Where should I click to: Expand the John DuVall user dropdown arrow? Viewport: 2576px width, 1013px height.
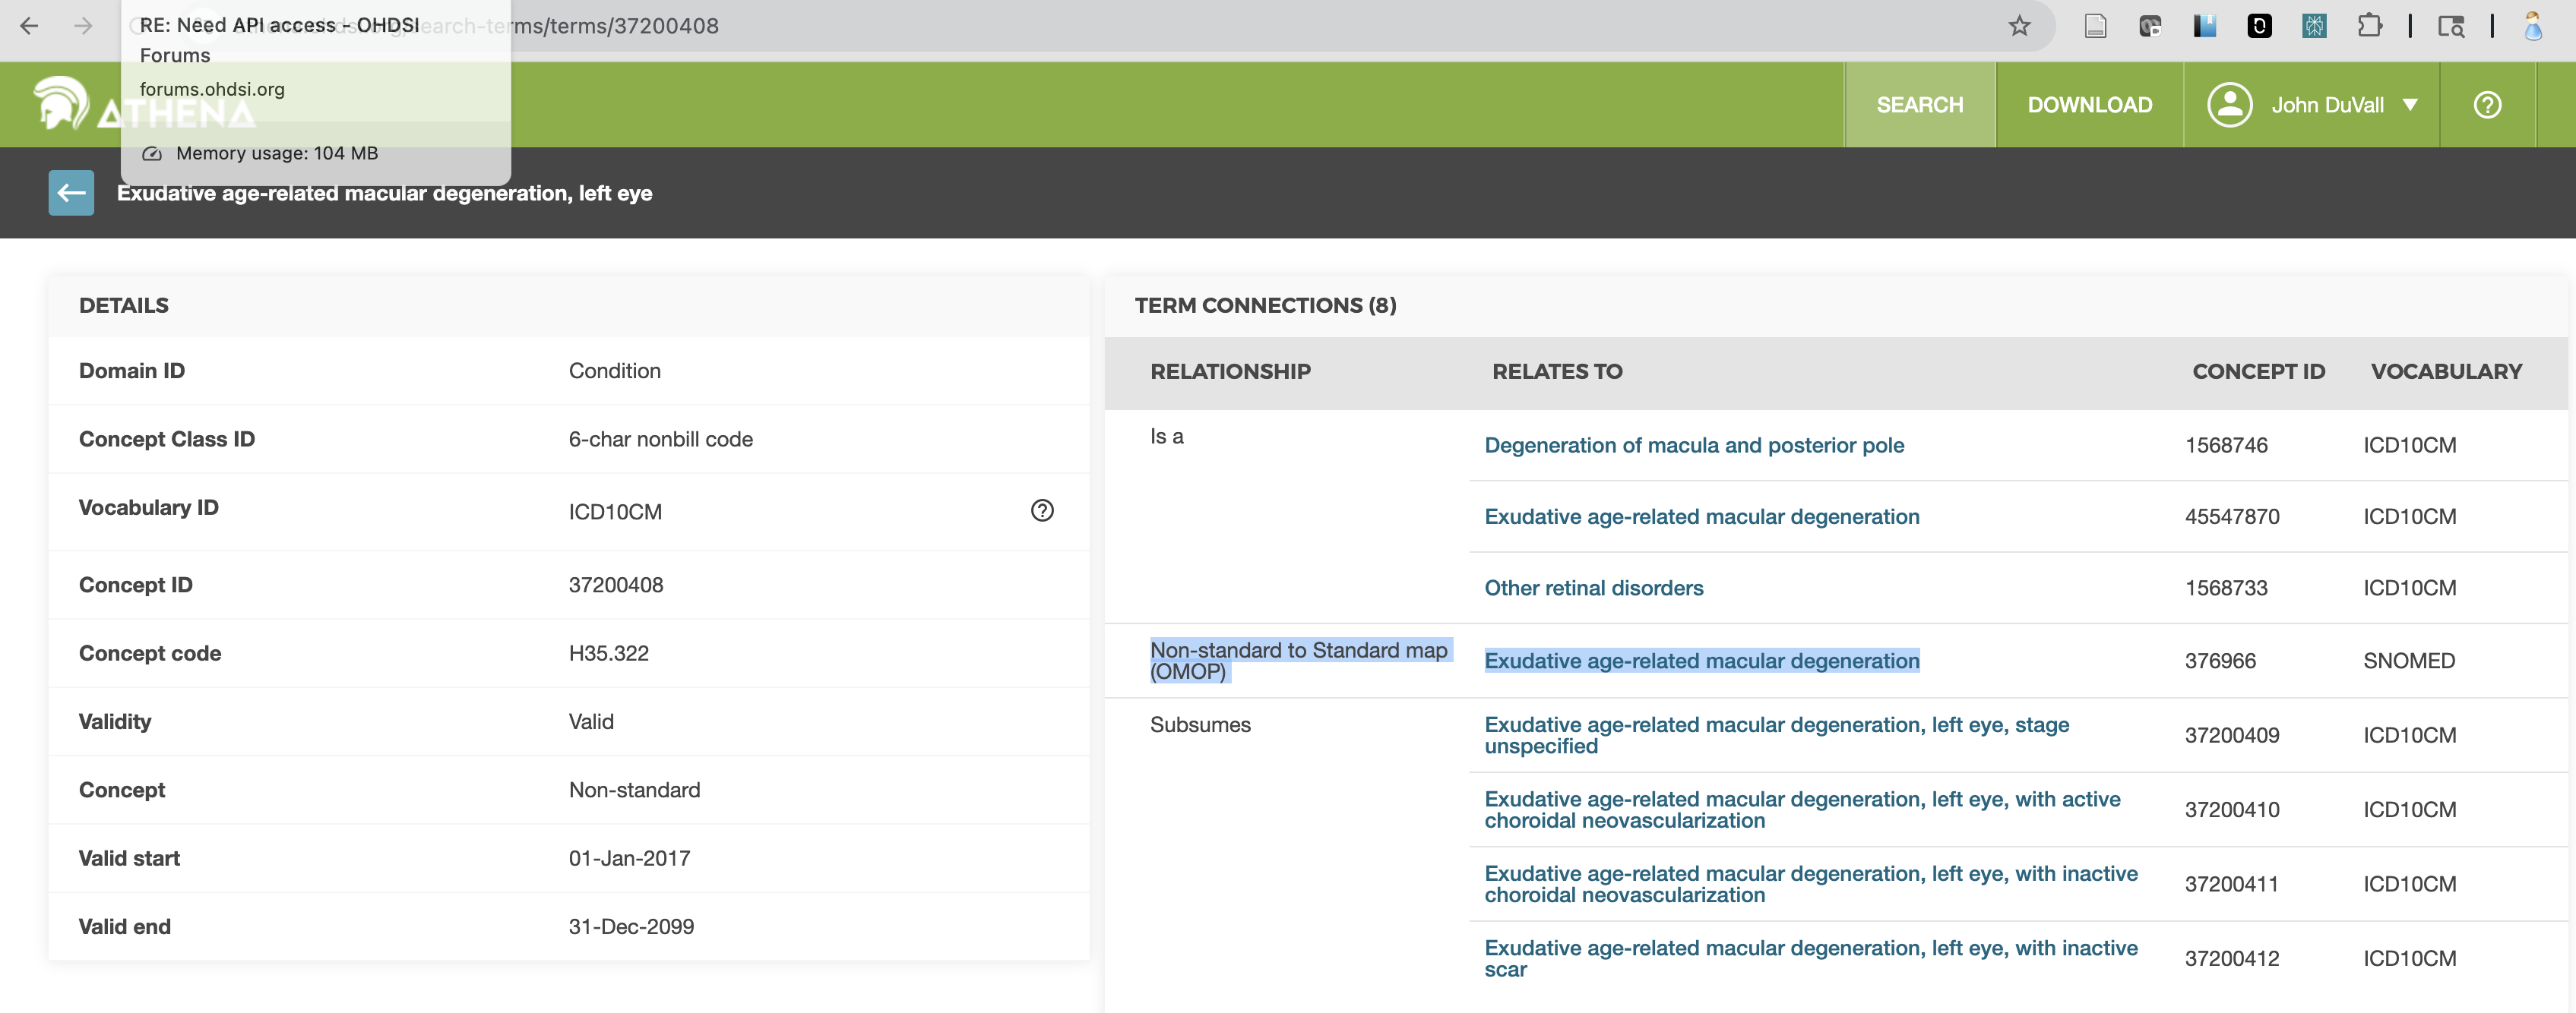[x=2410, y=105]
